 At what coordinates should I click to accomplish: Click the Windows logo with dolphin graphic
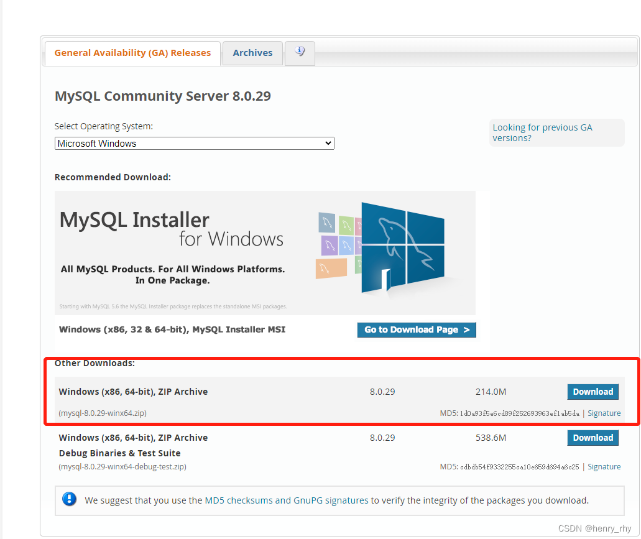[403, 248]
